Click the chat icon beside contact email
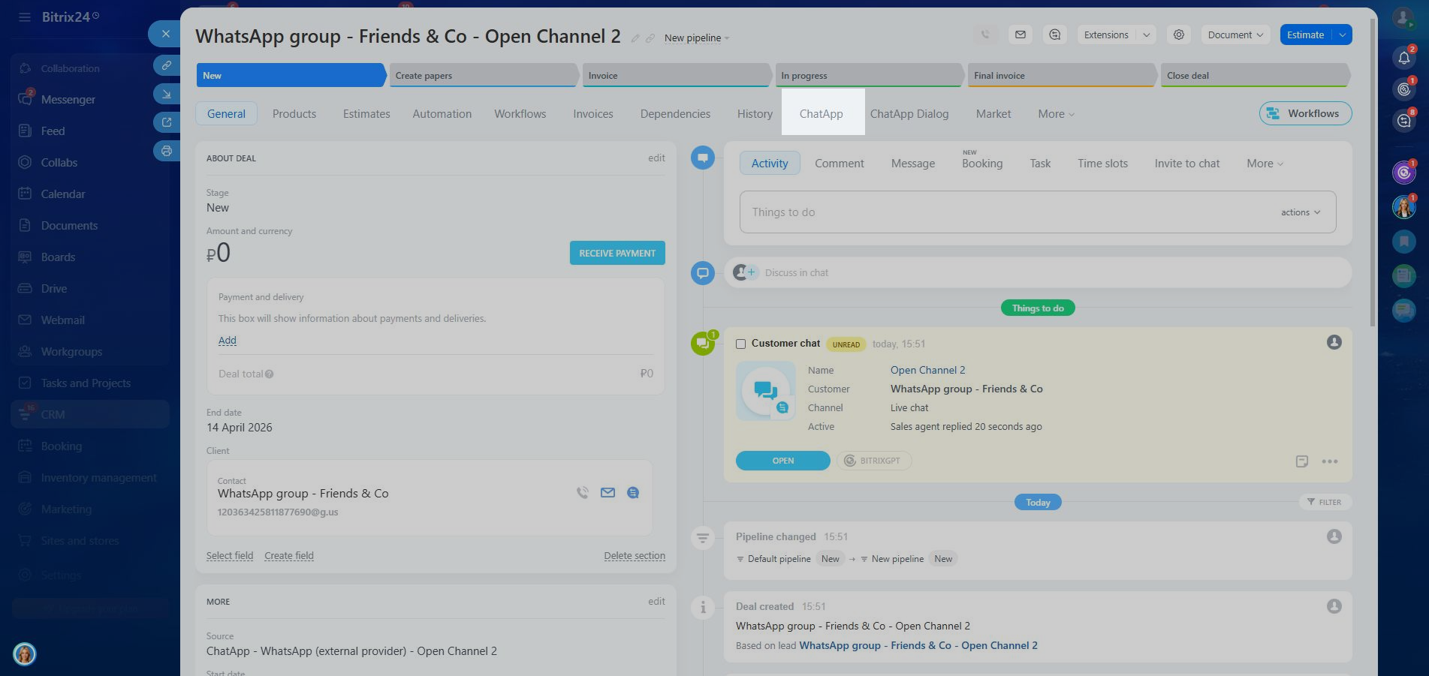Screen dimensions: 1429x676 click(633, 493)
